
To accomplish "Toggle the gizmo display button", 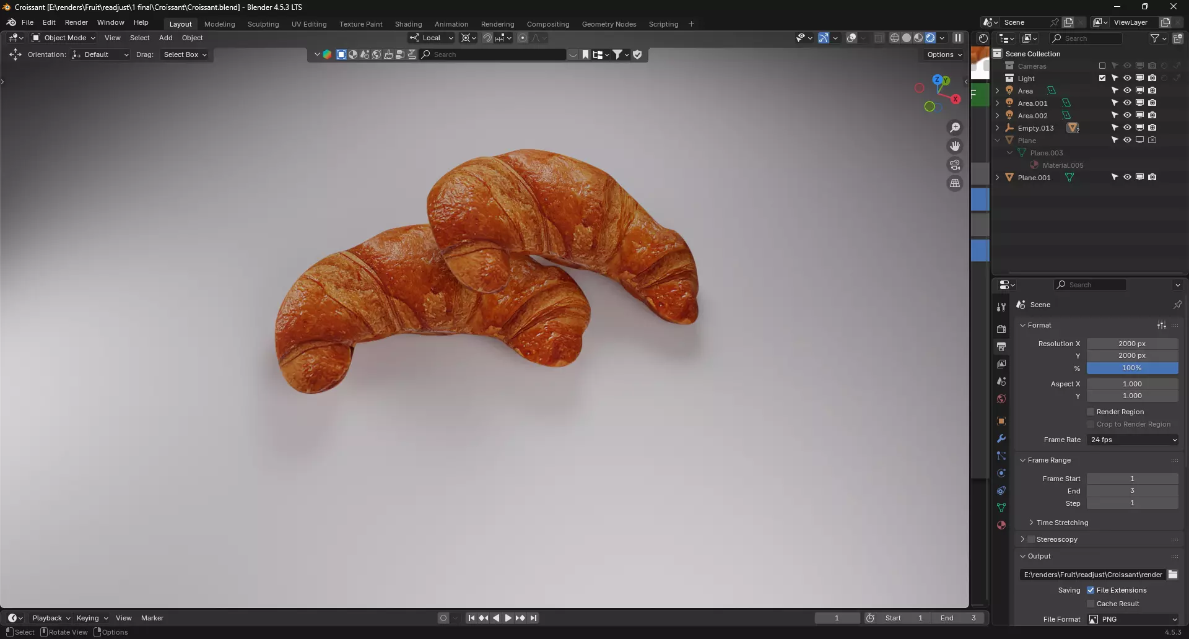I will (x=823, y=38).
